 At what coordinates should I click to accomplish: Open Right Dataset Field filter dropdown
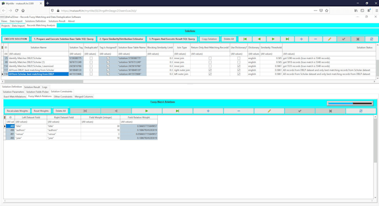tap(64, 122)
